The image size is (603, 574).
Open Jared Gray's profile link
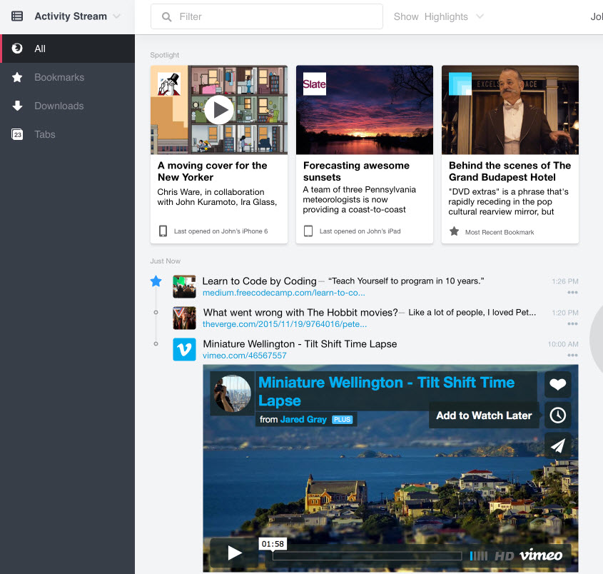(x=303, y=419)
